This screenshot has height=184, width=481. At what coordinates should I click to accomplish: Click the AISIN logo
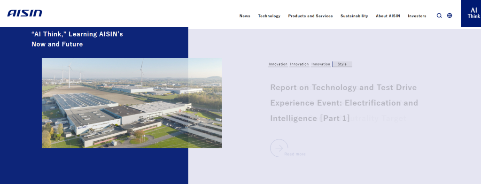click(24, 13)
